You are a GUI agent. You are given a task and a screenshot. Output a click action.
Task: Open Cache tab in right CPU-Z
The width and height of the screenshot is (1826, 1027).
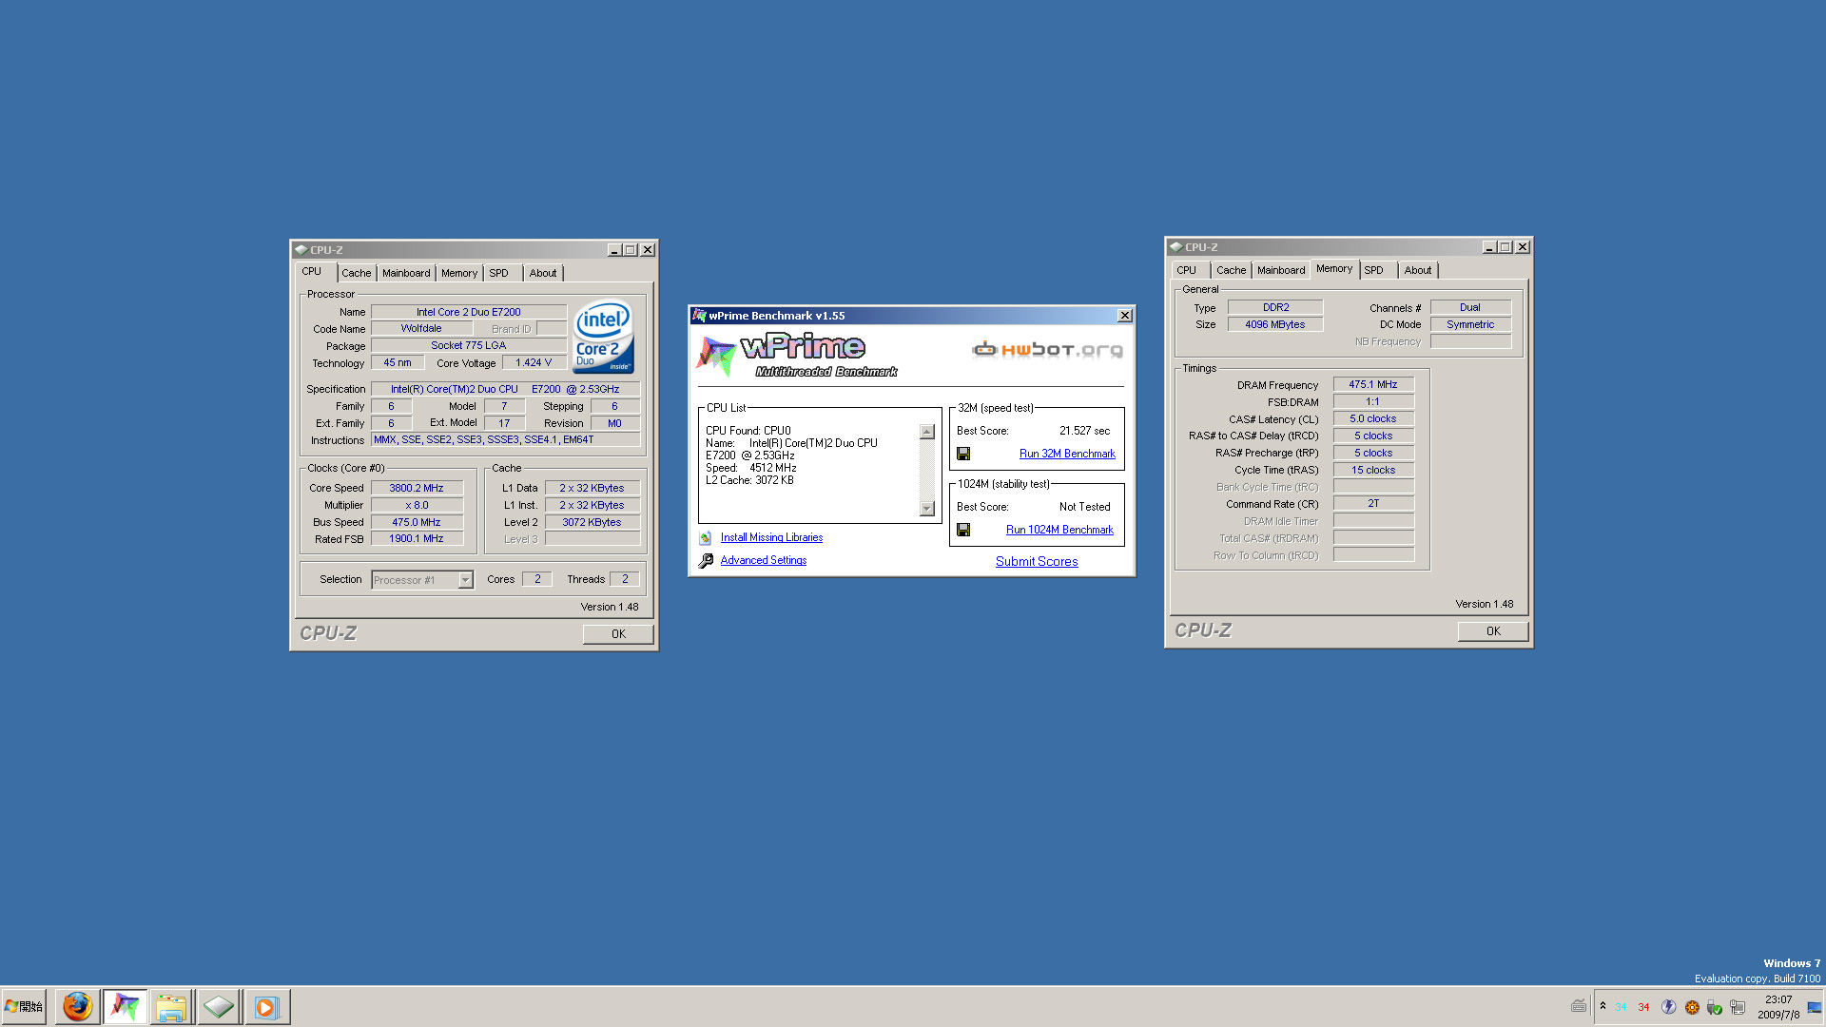point(1232,270)
